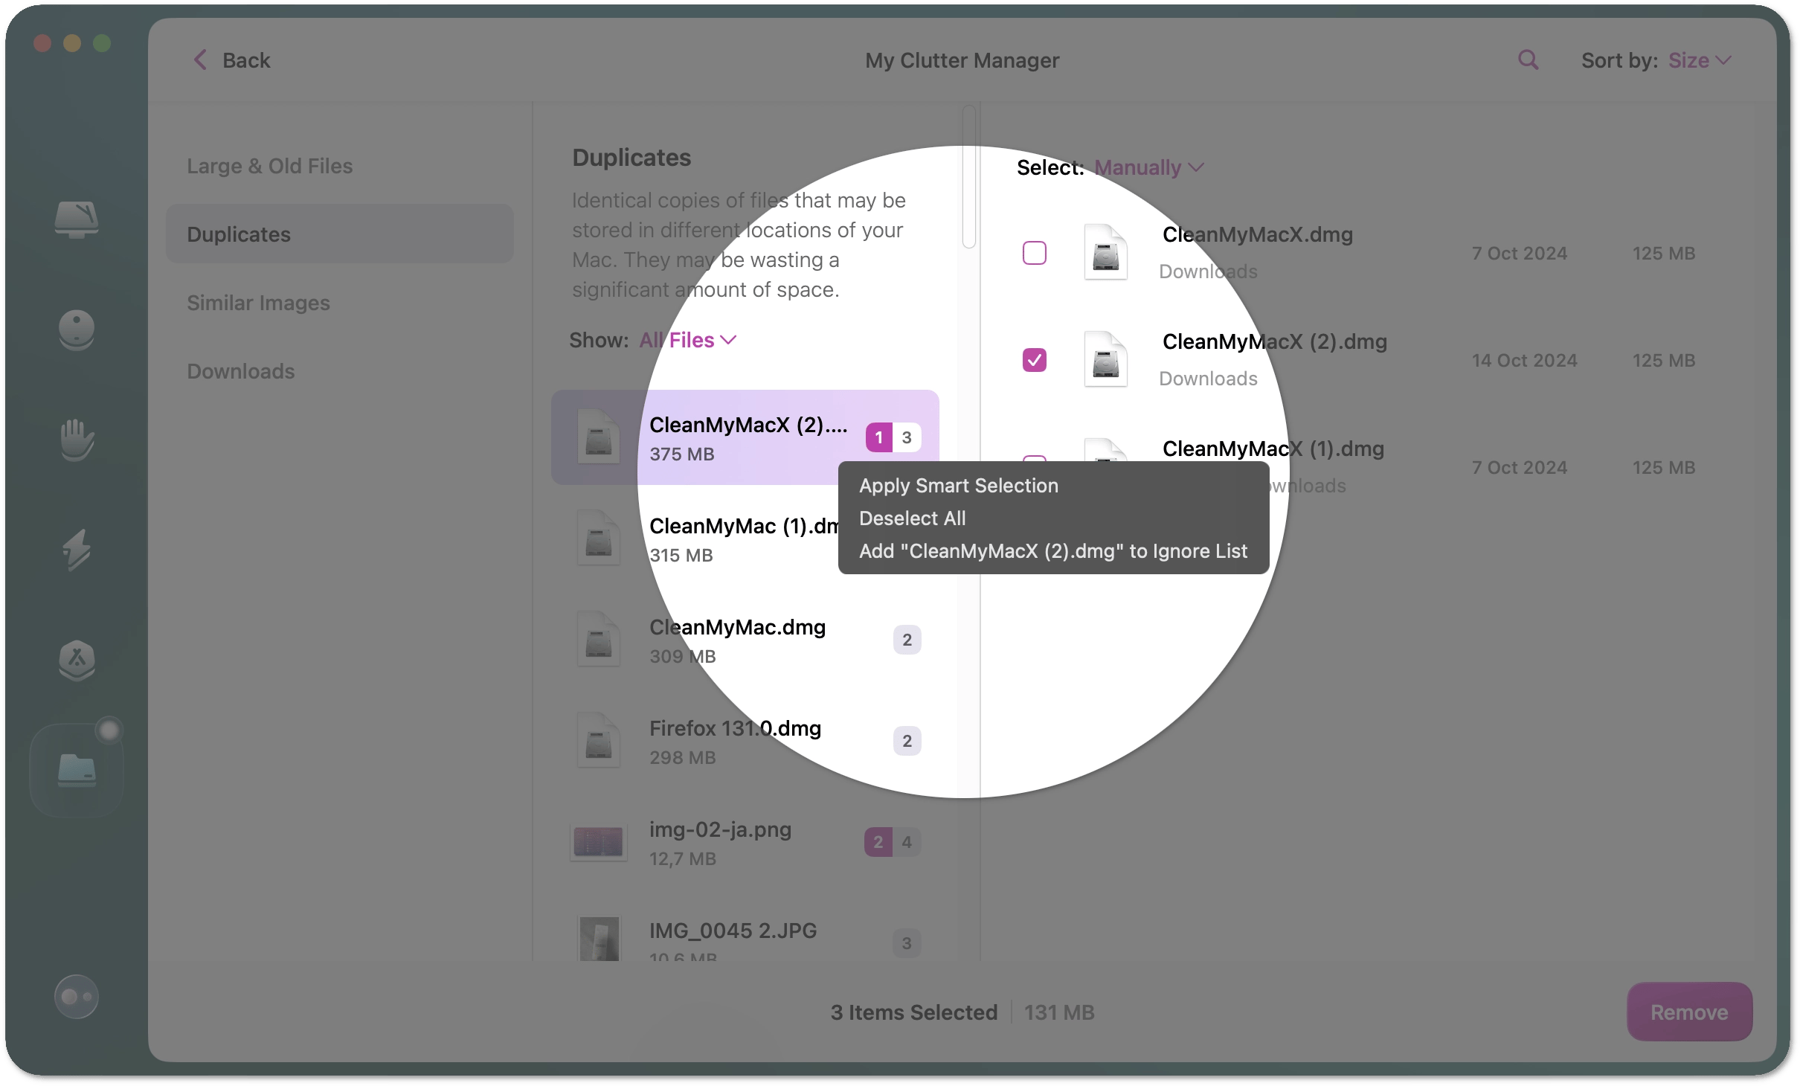Open the Performance lightning bolt icon in sidebar

point(77,550)
